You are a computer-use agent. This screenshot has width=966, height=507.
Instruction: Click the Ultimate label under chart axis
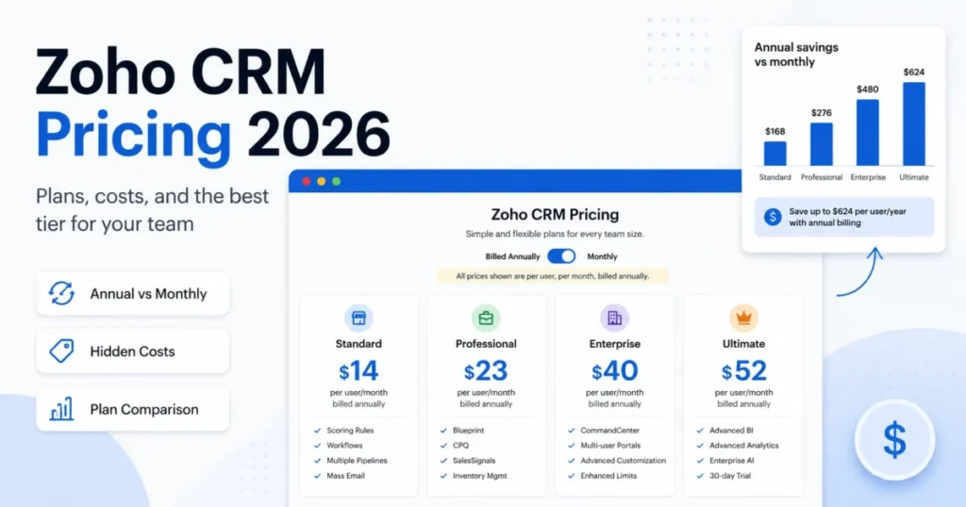(x=913, y=177)
